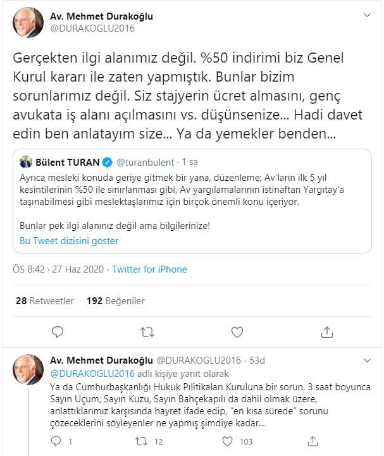
Task: Retweet the main tweet
Action: point(147,331)
